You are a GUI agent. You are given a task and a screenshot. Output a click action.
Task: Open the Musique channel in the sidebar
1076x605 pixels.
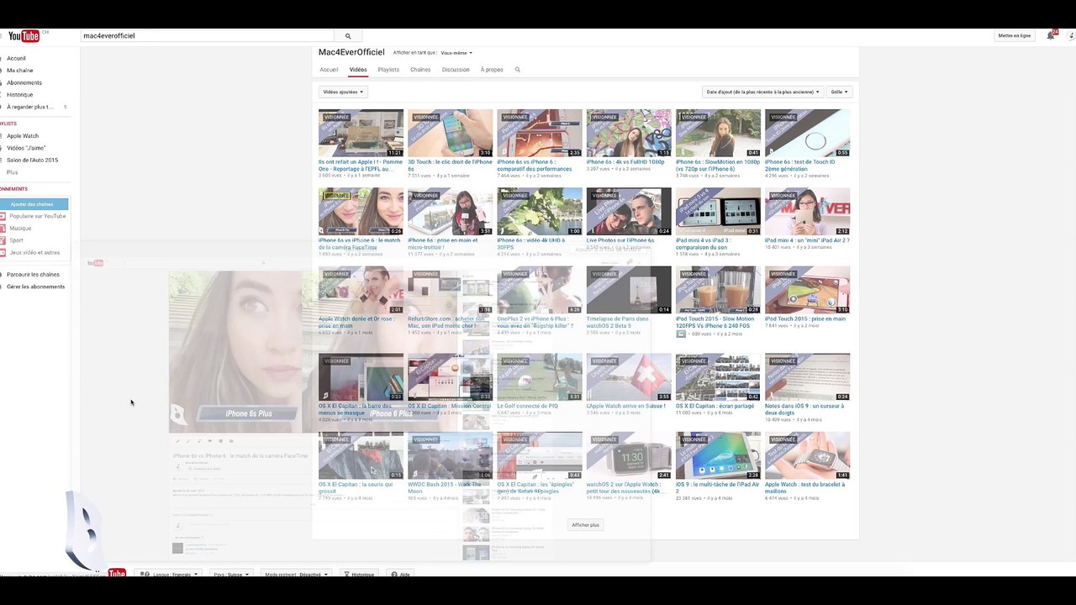(x=20, y=229)
